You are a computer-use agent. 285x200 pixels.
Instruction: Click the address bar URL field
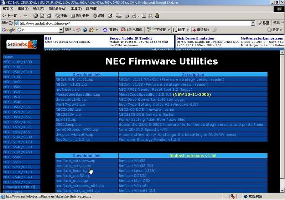pos(134,23)
